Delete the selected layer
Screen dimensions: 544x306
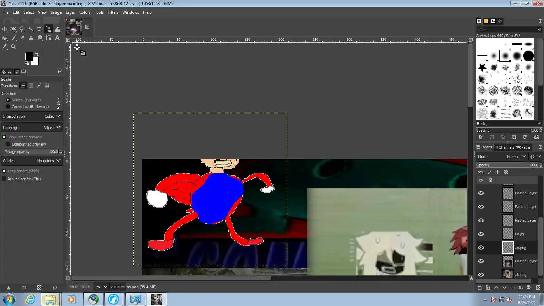538,288
